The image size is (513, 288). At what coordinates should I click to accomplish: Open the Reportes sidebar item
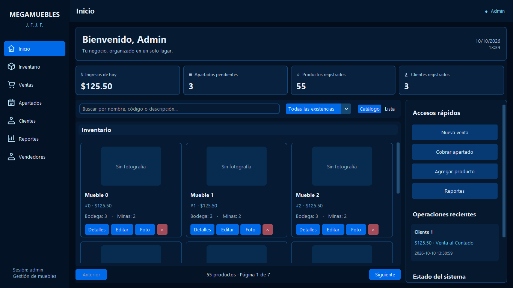click(x=35, y=139)
